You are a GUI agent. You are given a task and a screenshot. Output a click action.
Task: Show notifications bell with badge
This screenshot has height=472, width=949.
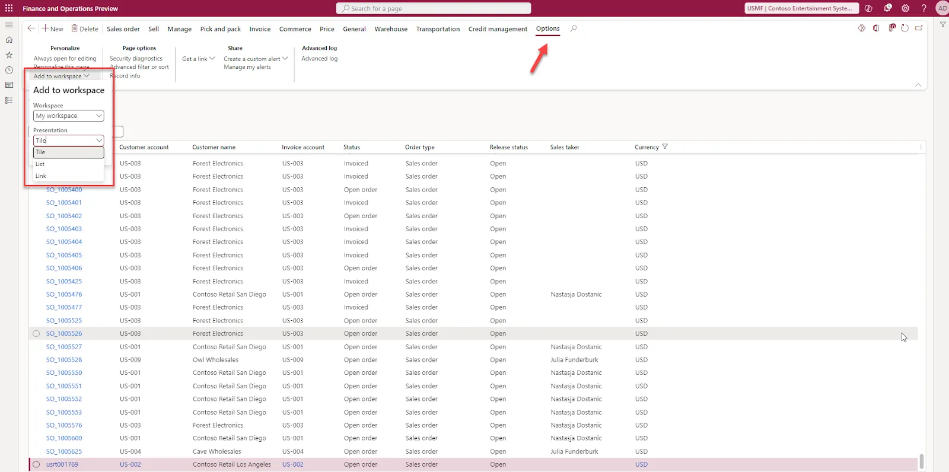[887, 8]
